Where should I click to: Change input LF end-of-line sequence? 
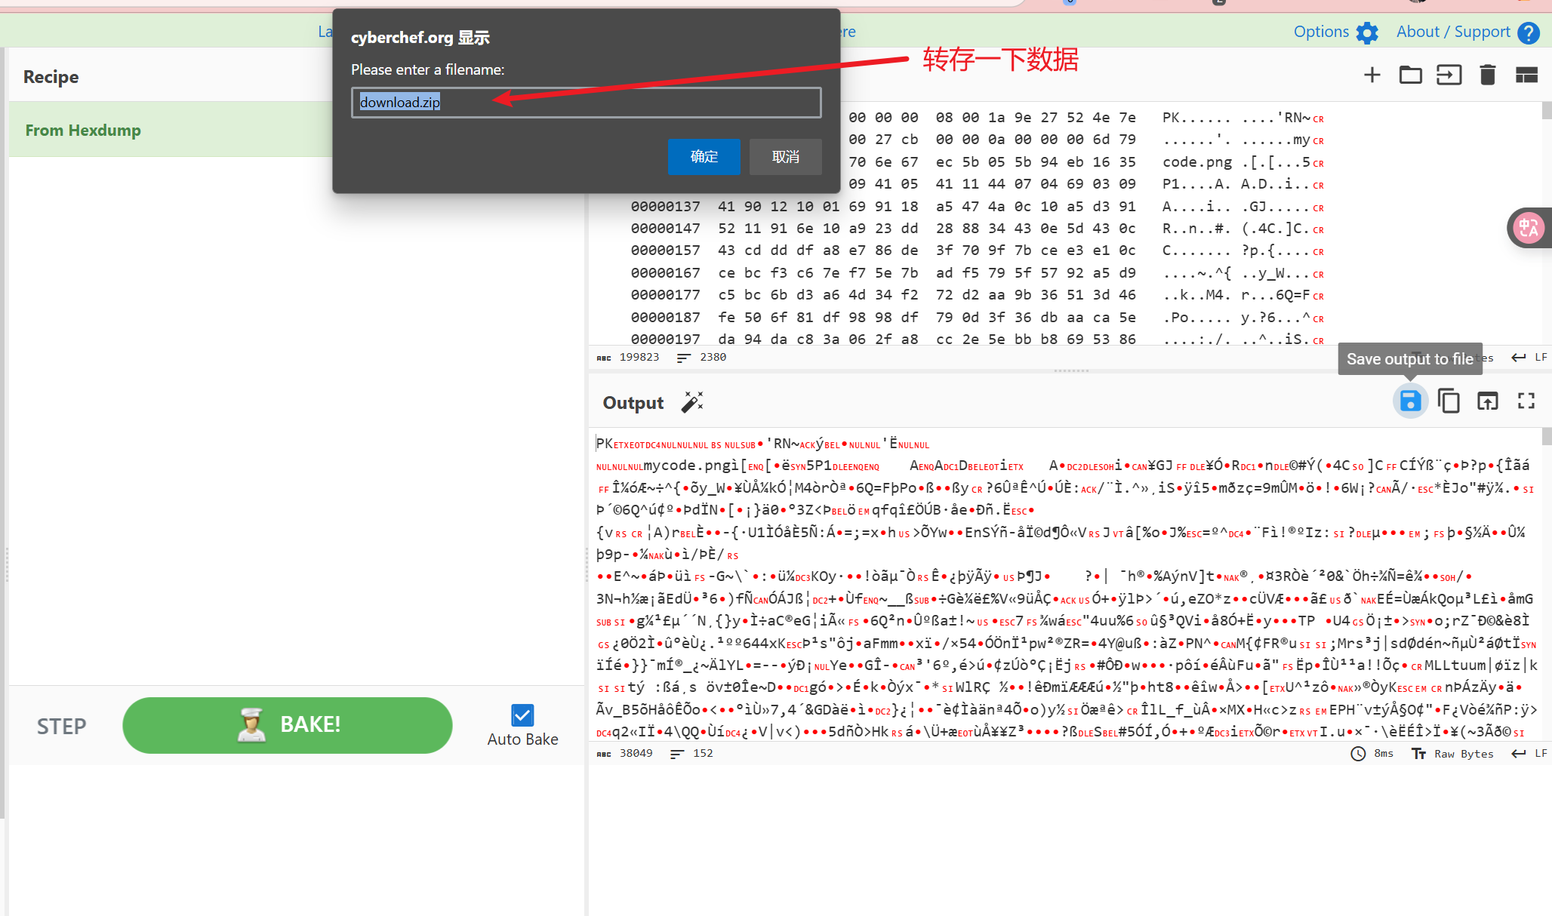click(x=1529, y=357)
